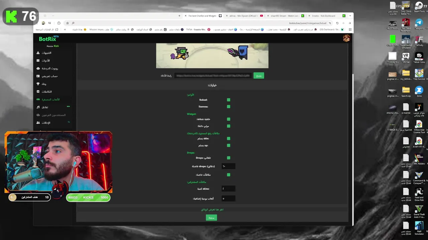Reload the page in the browser
The height and width of the screenshot is (240, 428).
(337, 23)
